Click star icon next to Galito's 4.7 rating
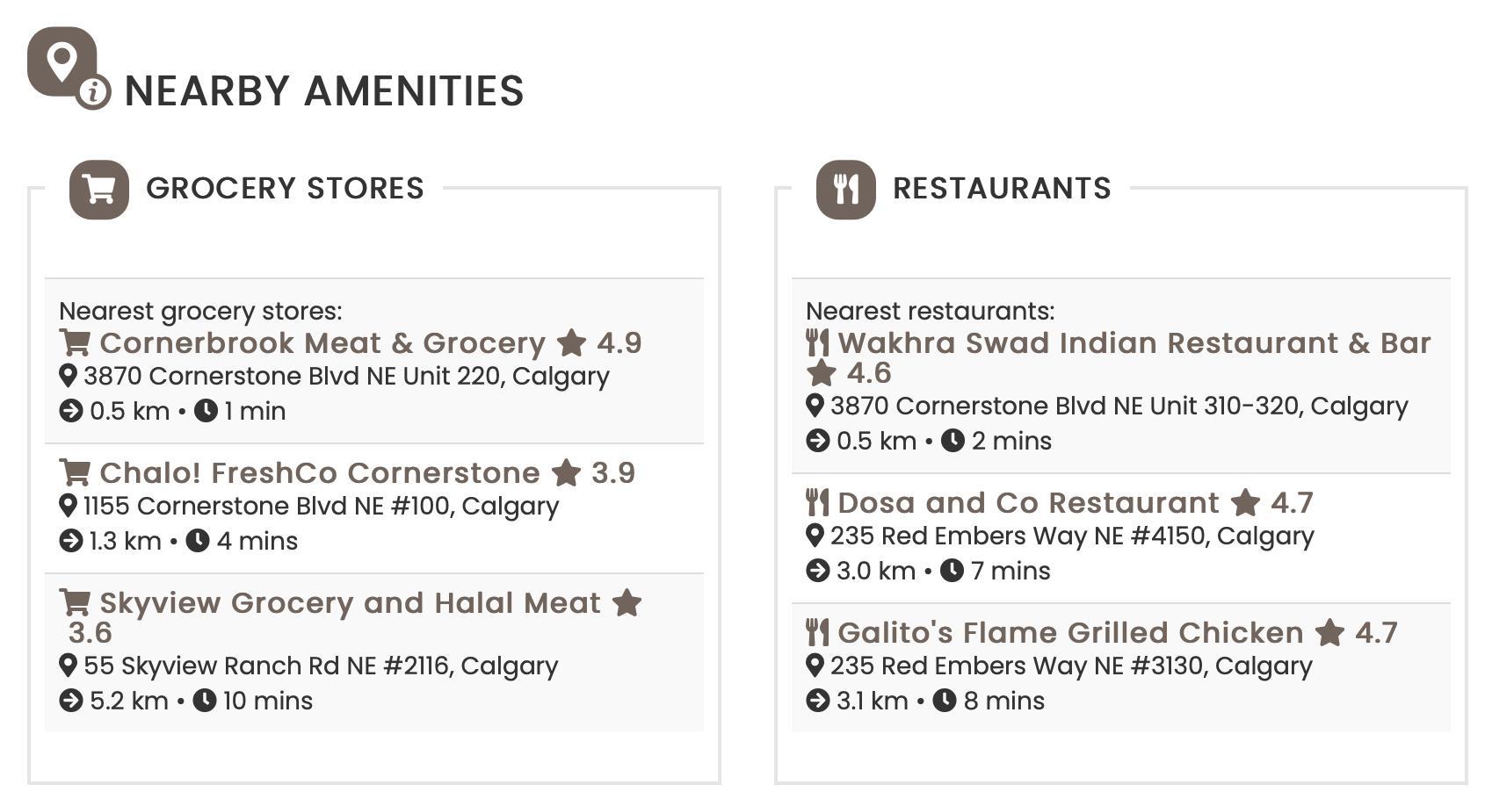1485x799 pixels. point(1329,633)
